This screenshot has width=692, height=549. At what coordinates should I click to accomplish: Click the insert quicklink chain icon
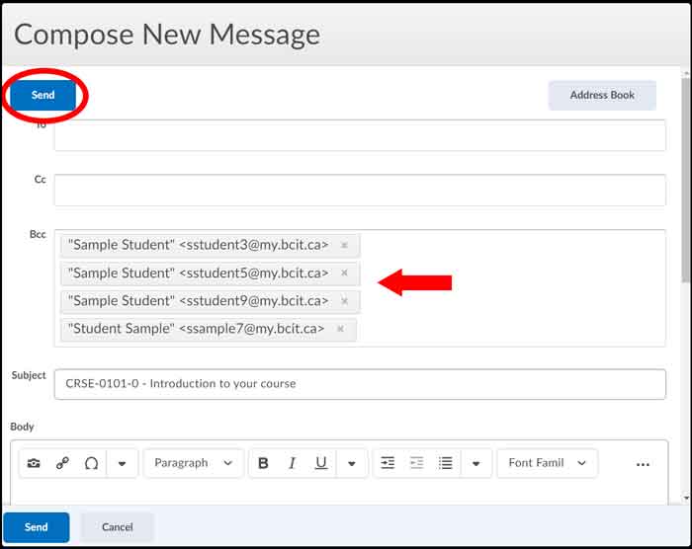tap(62, 463)
